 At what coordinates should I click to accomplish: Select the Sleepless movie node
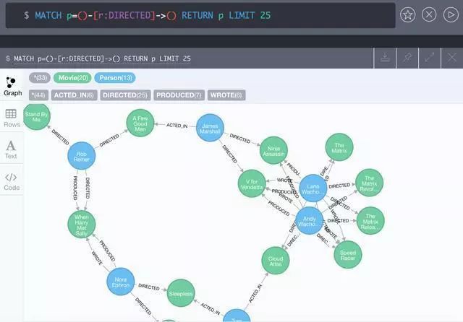[181, 293]
